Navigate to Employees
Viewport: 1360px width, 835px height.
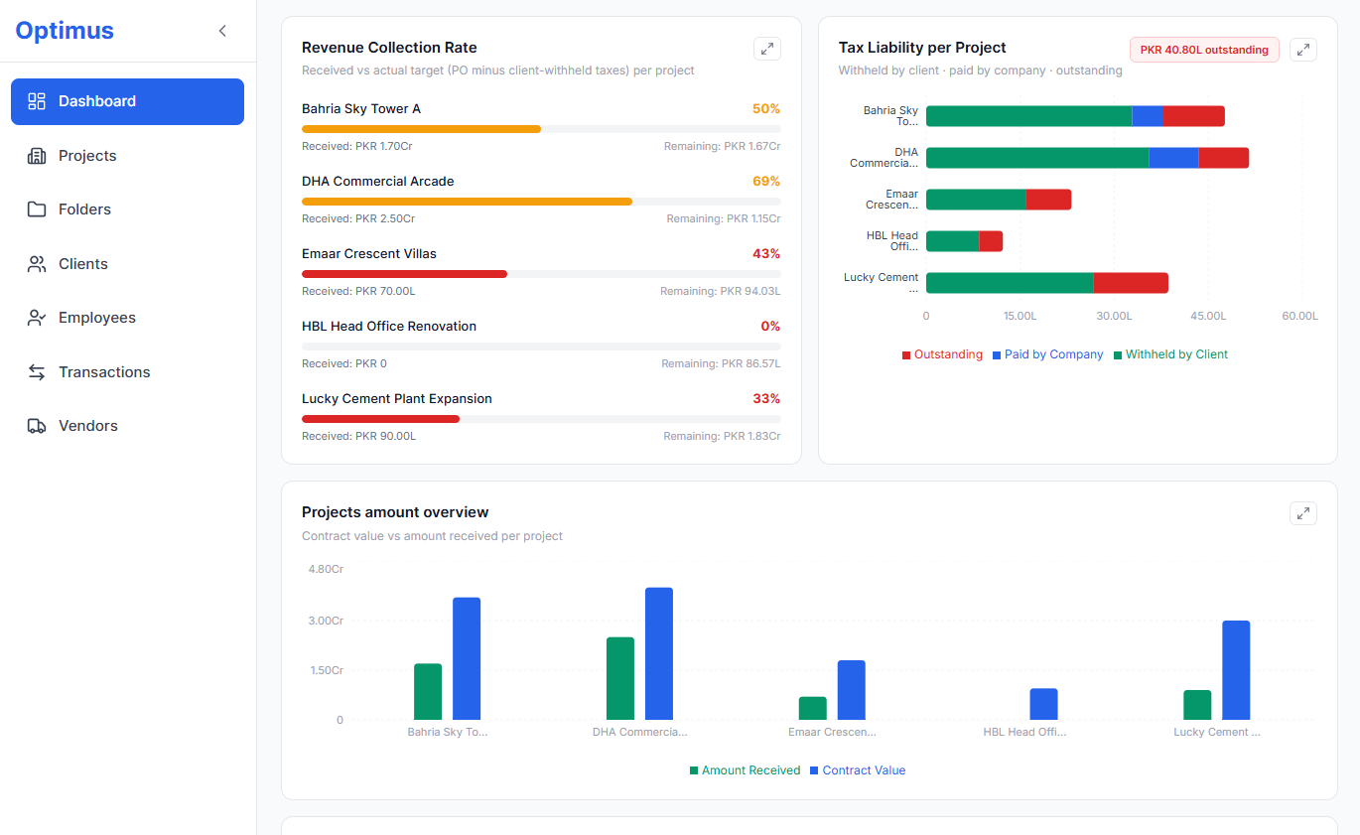coord(127,318)
